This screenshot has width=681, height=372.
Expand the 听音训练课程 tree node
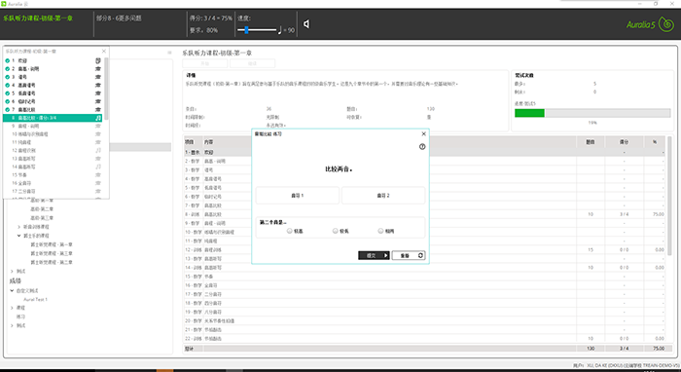pos(18,227)
